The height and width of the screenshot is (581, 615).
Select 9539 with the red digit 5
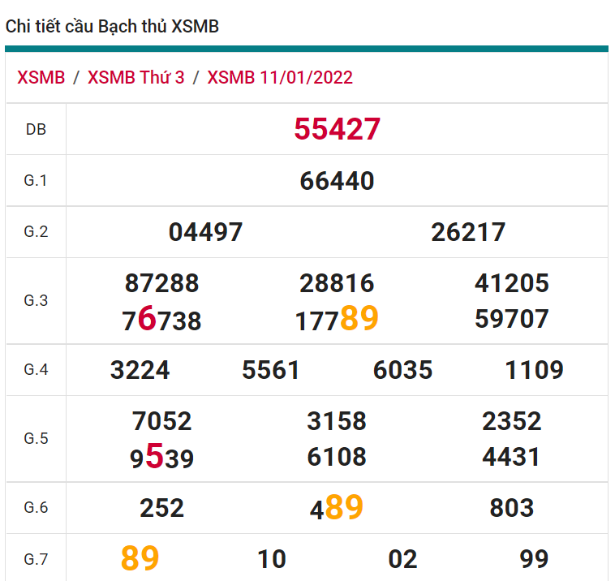[x=161, y=458]
